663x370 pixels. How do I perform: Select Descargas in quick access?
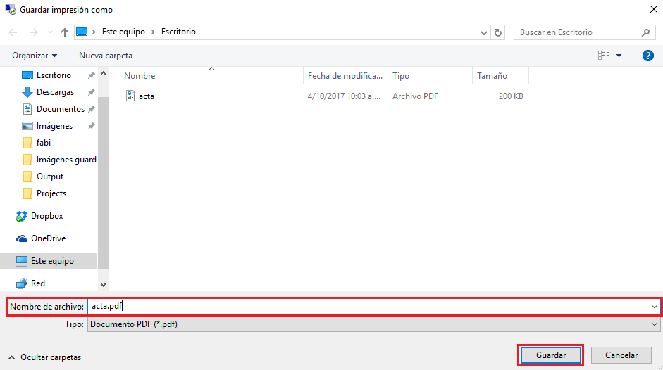(x=55, y=92)
